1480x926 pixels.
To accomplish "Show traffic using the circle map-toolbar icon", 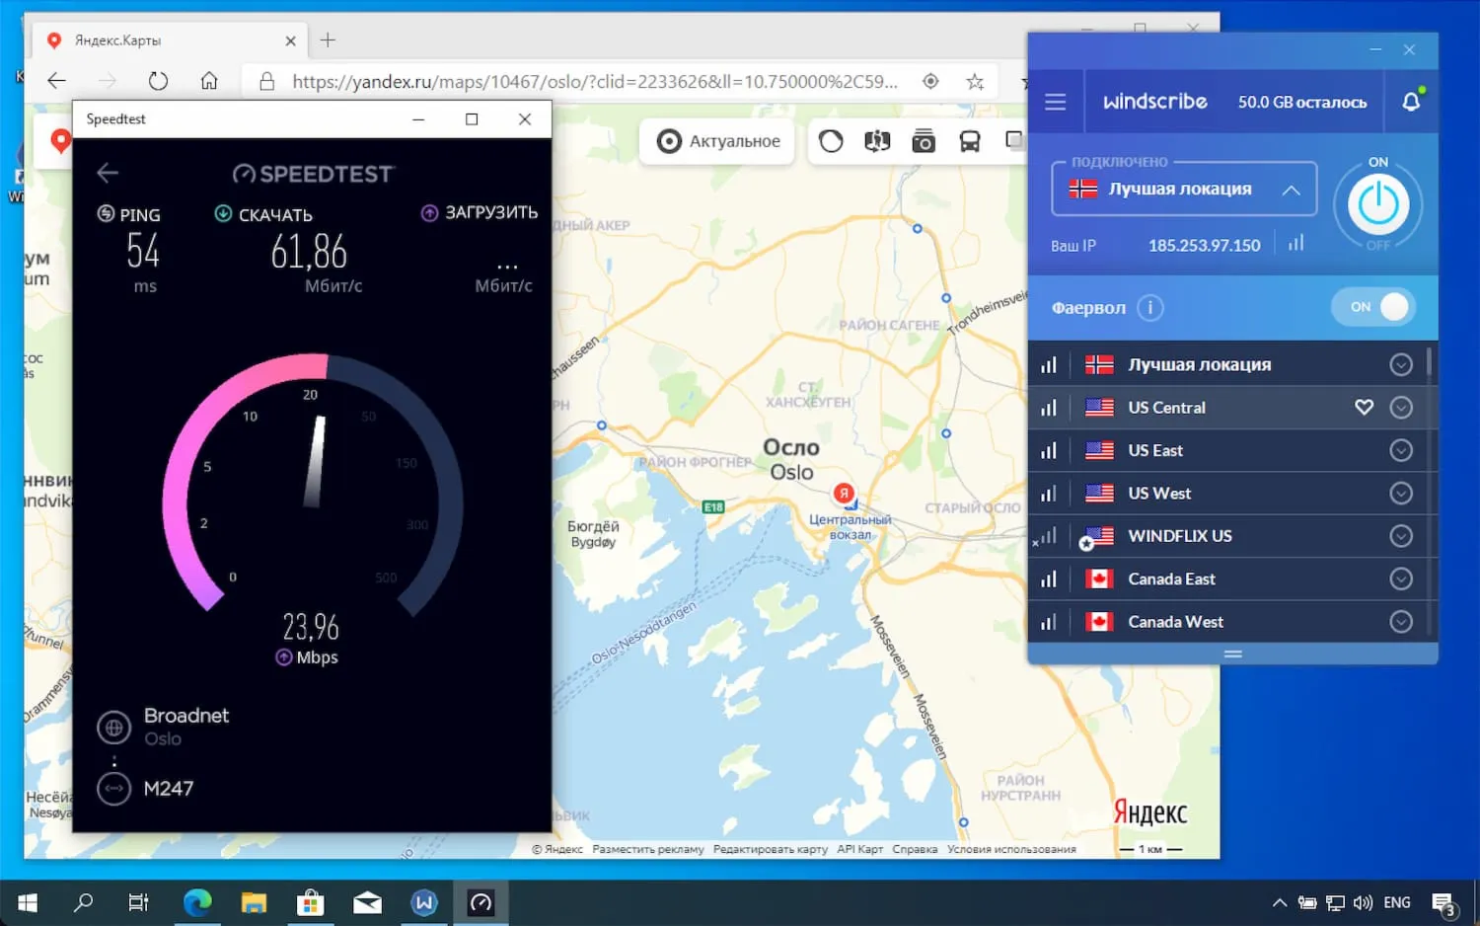I will click(831, 141).
